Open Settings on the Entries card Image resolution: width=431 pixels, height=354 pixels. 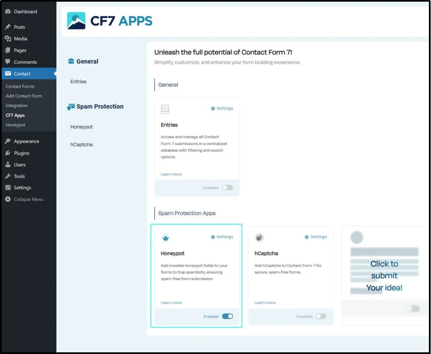(x=222, y=108)
